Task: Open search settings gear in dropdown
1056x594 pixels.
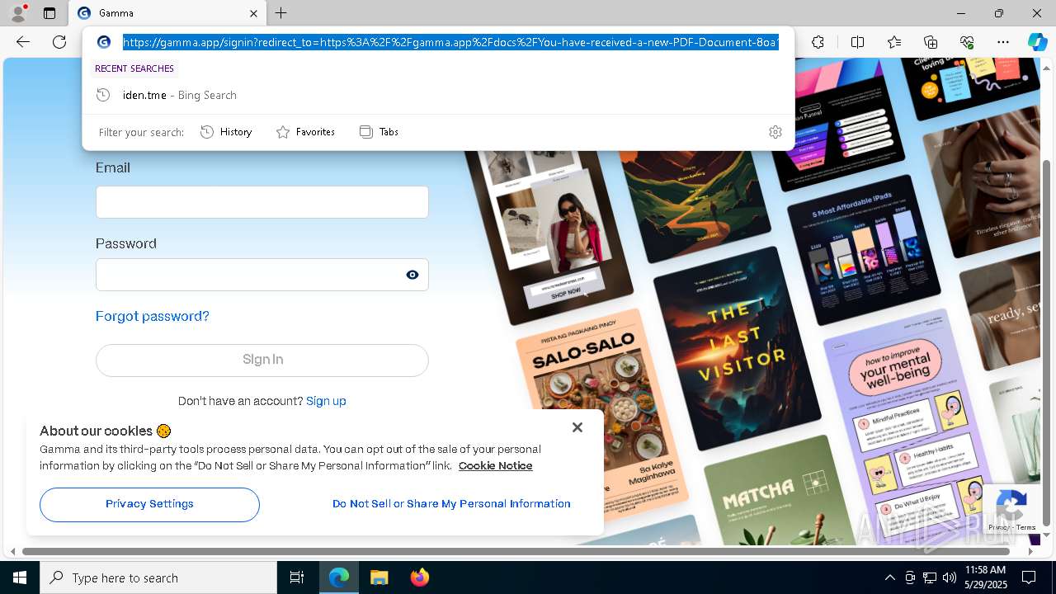Action: tap(775, 132)
